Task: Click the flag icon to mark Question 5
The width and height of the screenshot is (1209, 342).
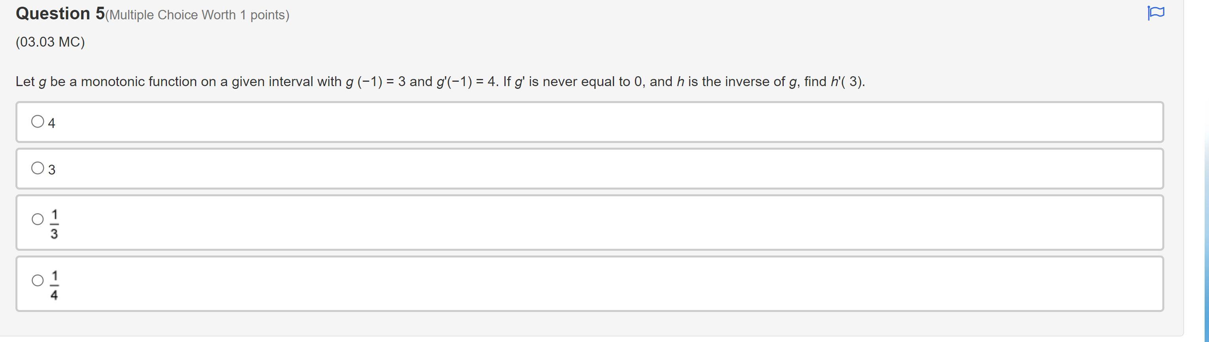Action: [1157, 13]
